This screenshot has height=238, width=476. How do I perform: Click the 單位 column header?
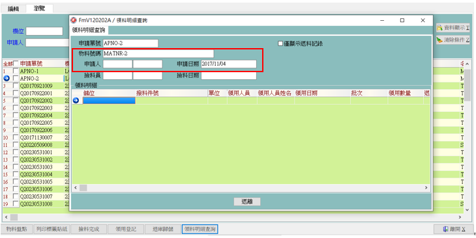point(217,93)
